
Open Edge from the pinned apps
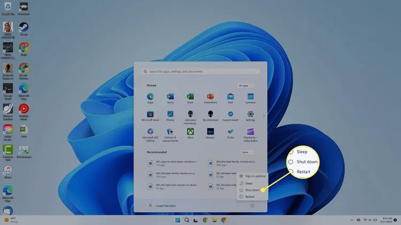(150, 98)
